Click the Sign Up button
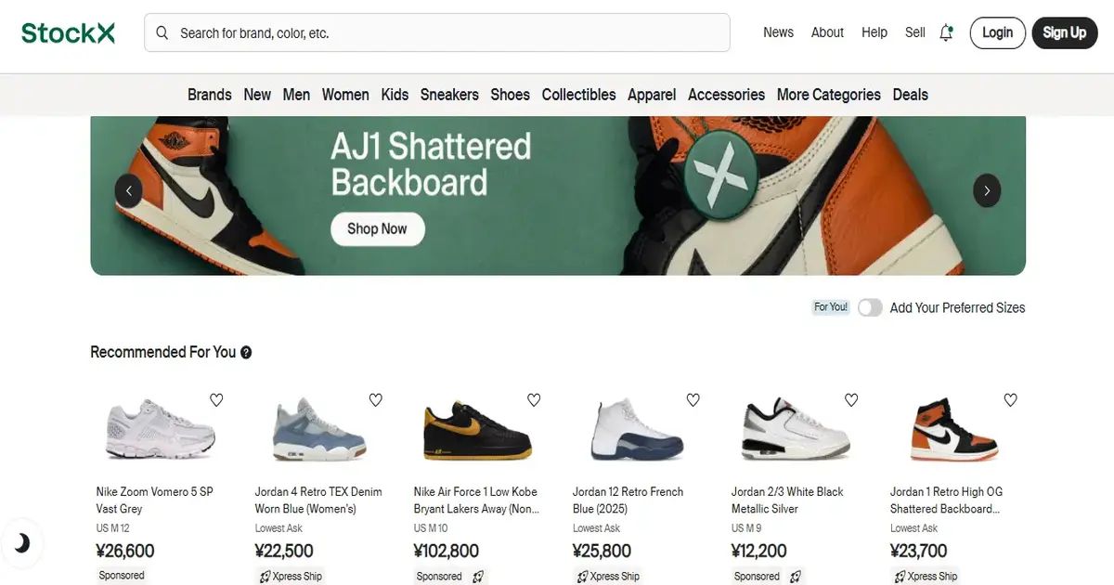The image size is (1114, 585). [x=1065, y=32]
